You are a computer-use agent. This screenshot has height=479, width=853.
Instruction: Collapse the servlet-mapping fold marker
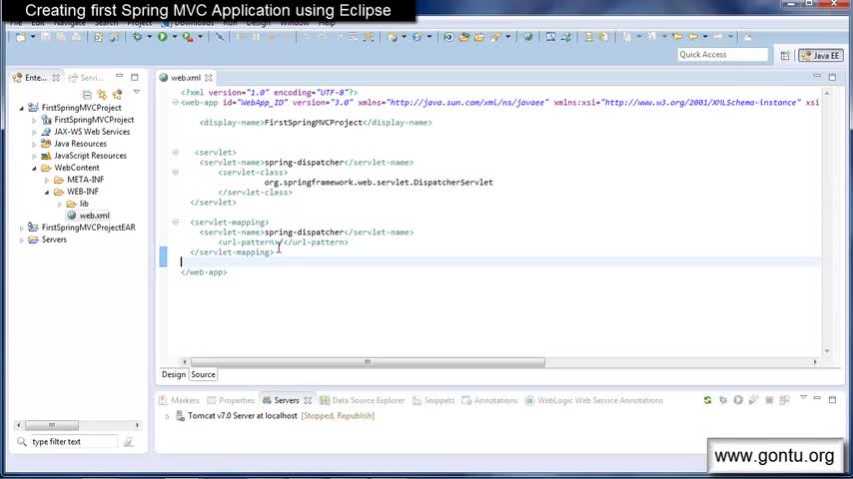(175, 222)
